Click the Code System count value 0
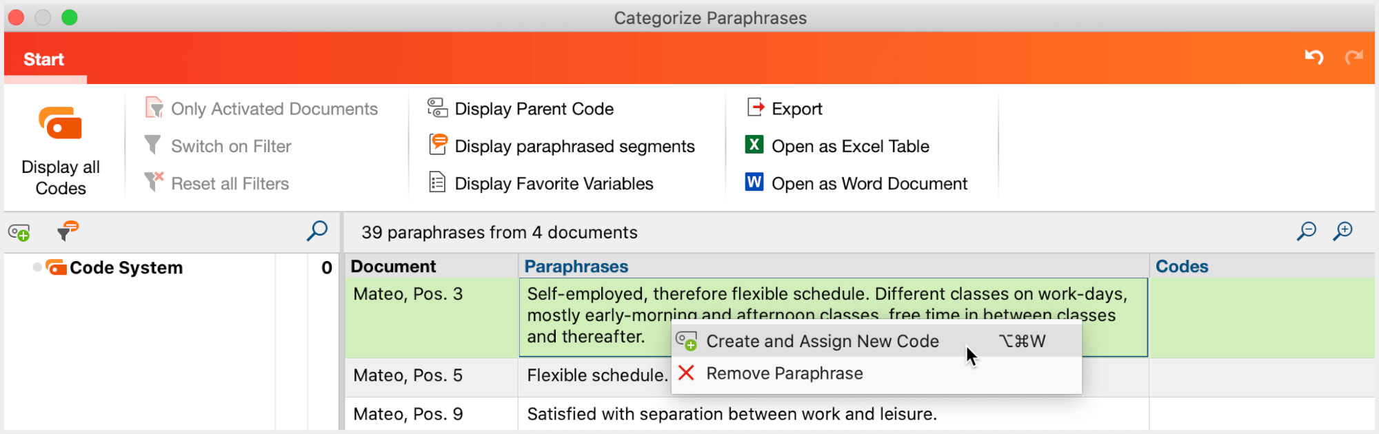The image size is (1379, 434). click(327, 267)
